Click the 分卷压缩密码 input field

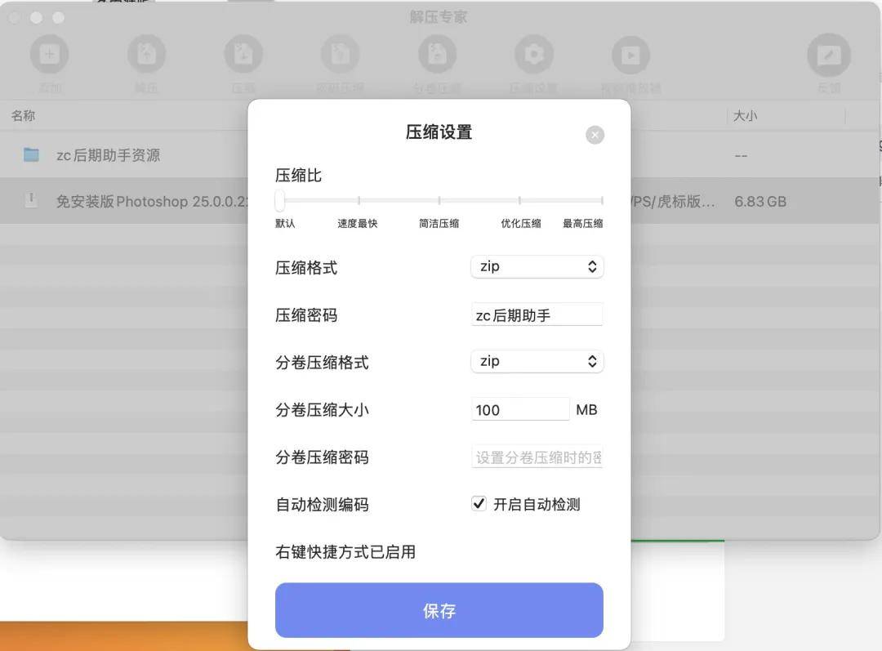(x=537, y=457)
